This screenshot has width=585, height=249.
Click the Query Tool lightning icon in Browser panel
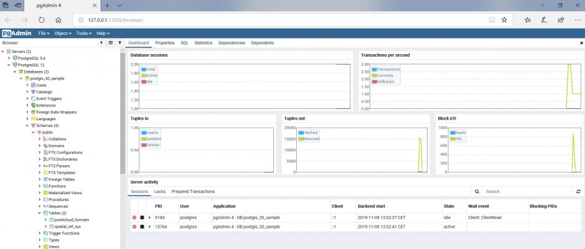102,43
